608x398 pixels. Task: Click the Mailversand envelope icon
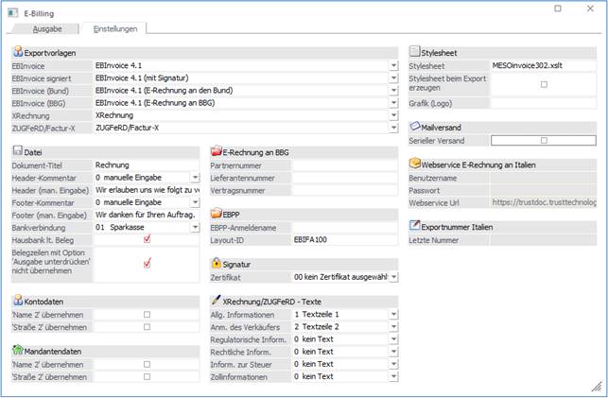[x=415, y=127]
